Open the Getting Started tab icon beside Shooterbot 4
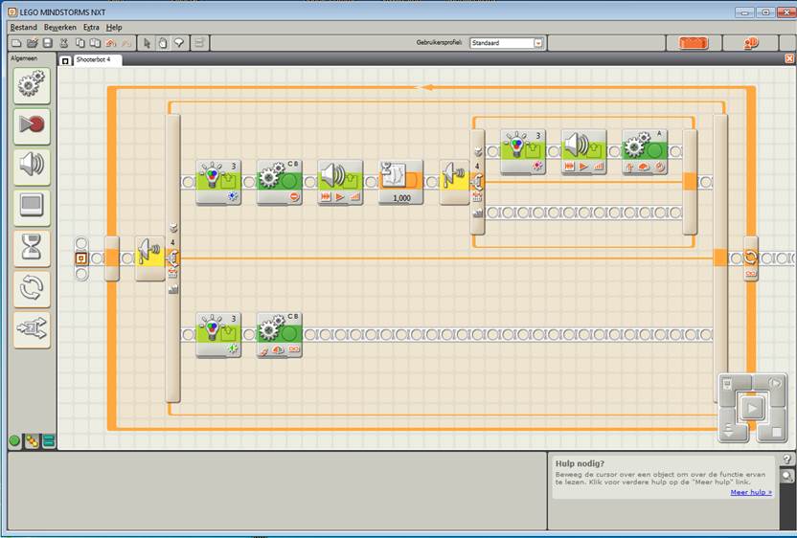797x538 pixels. (x=65, y=61)
